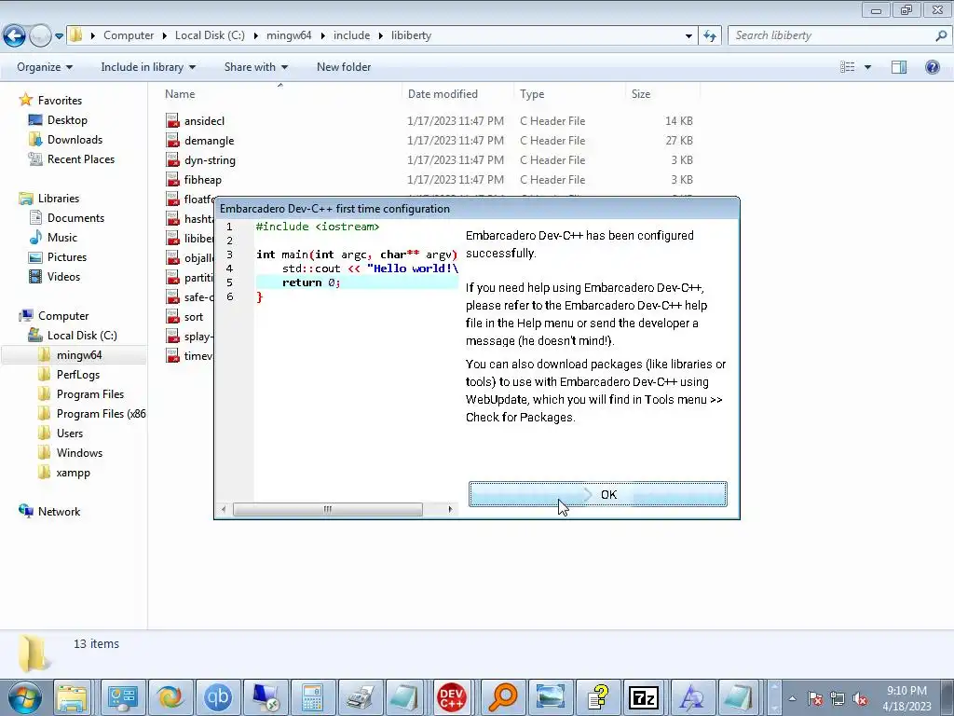Open the Include in library menu
954x716 pixels.
[148, 67]
